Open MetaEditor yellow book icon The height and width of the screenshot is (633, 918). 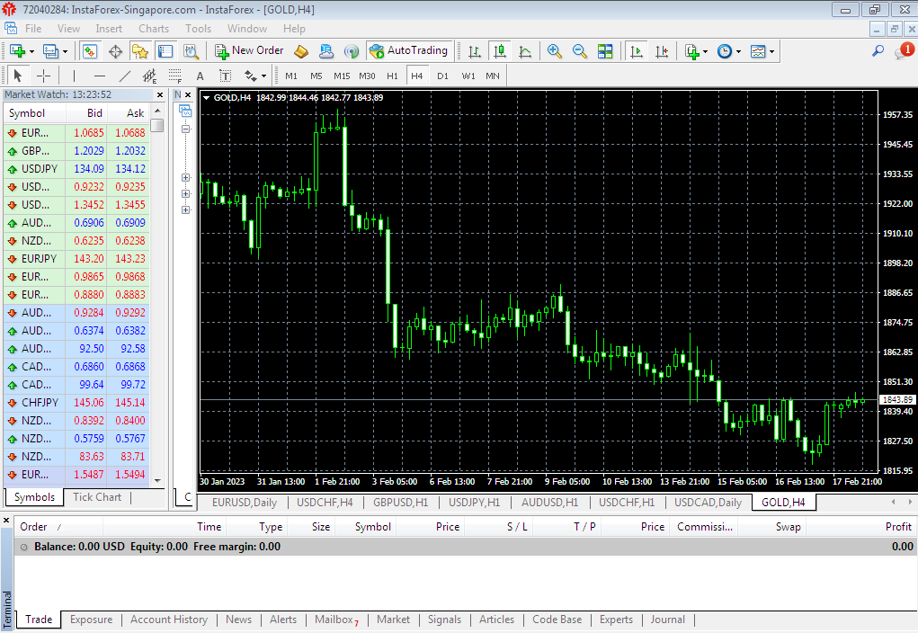tap(301, 51)
